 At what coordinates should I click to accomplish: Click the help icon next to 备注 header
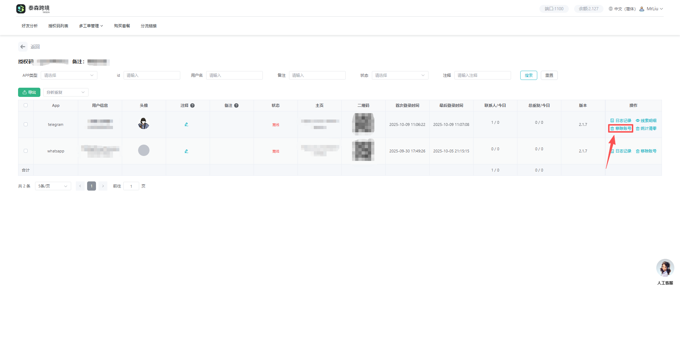236,105
